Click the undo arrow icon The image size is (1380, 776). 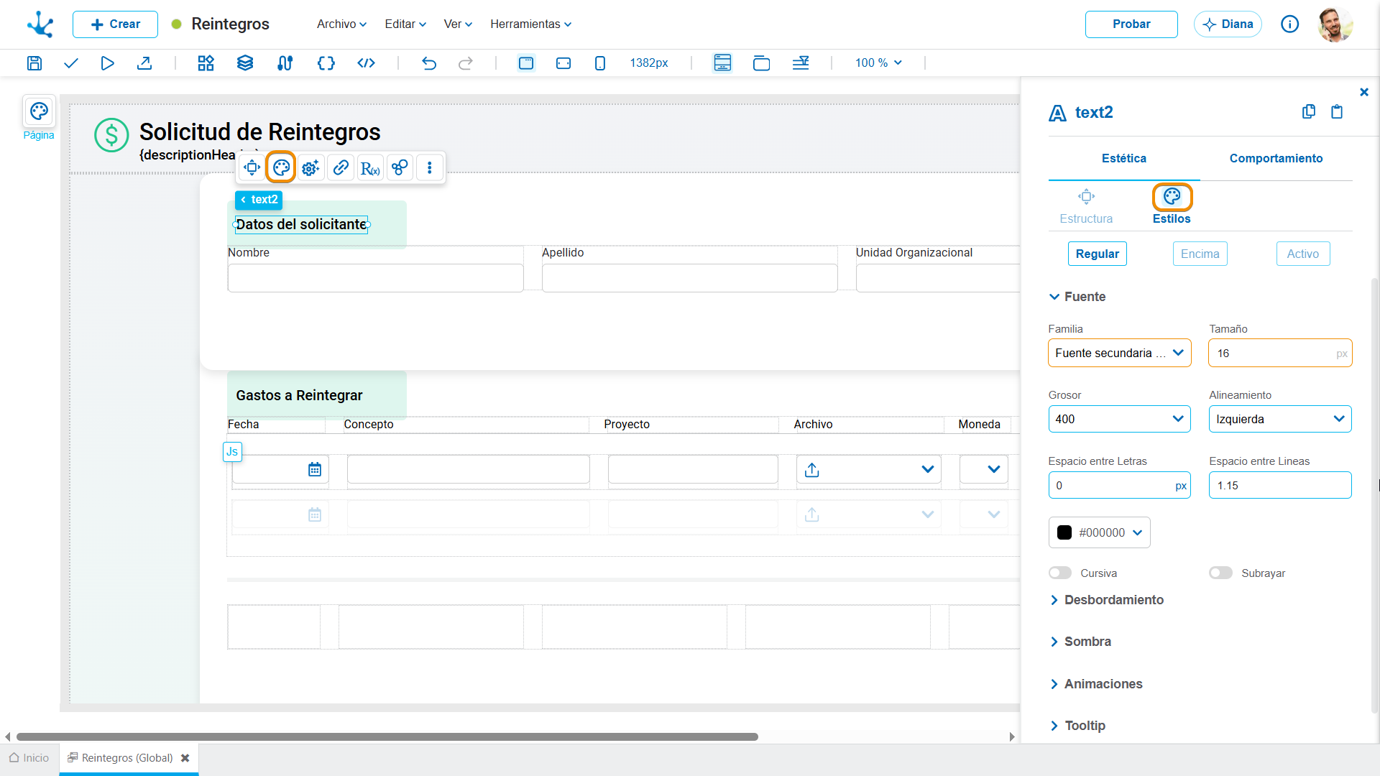pos(429,63)
